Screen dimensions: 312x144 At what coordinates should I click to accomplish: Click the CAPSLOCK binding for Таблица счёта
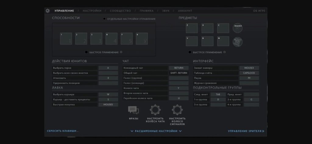249,73
